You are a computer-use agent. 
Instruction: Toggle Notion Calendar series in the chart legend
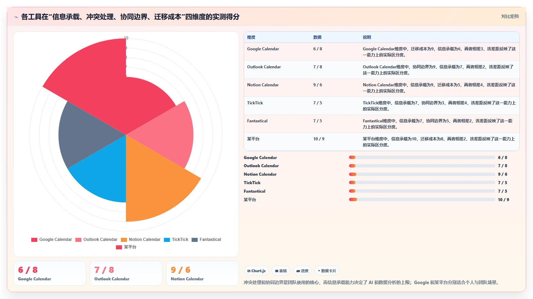tap(141, 240)
